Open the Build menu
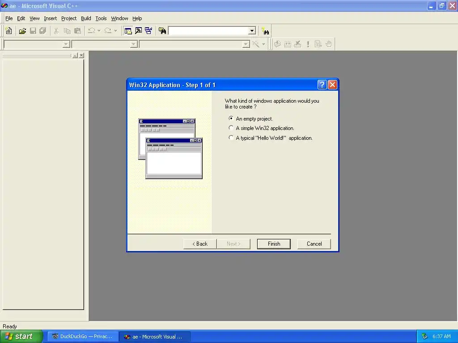 click(x=86, y=18)
